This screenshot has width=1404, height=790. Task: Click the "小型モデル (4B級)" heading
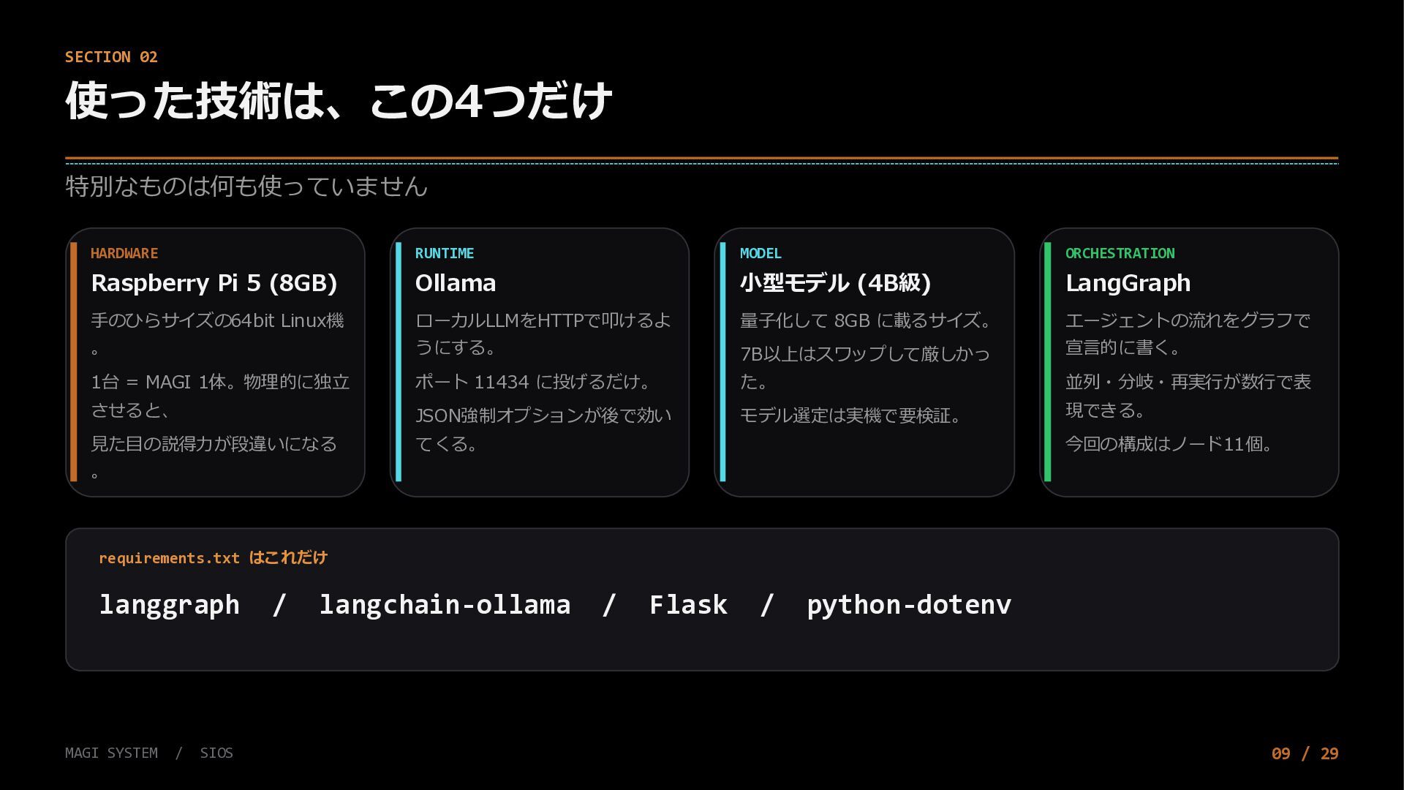click(835, 282)
